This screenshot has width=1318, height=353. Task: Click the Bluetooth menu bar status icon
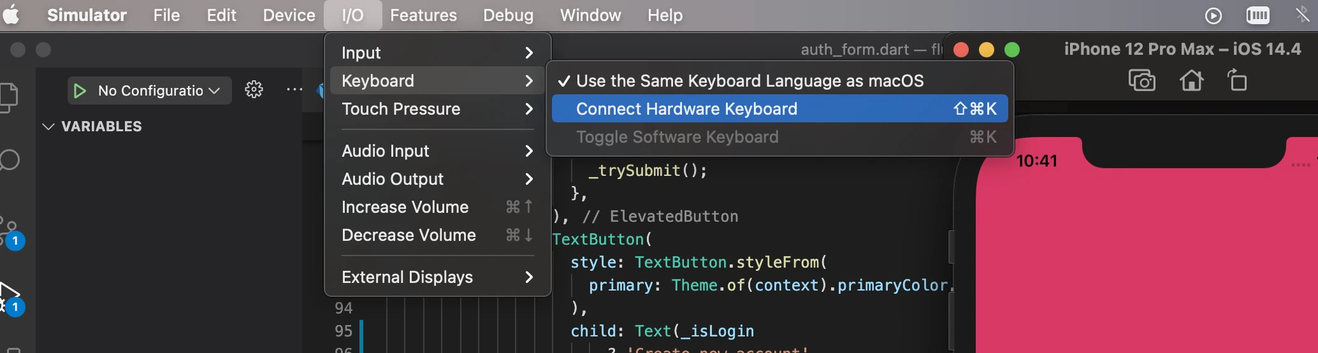[1302, 15]
